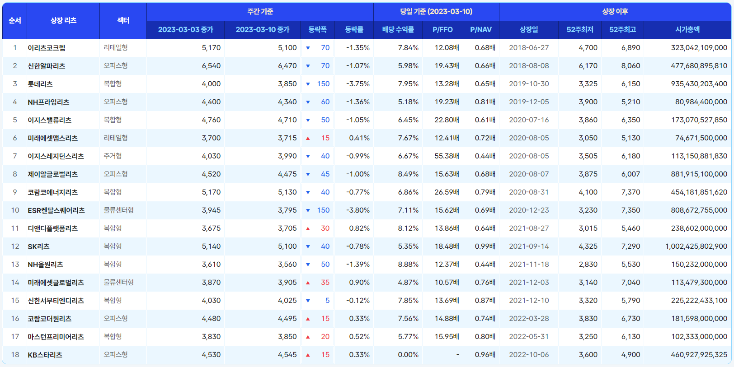The width and height of the screenshot is (734, 367).
Task: Select the SK리츠 name cell
Action: (x=63, y=246)
